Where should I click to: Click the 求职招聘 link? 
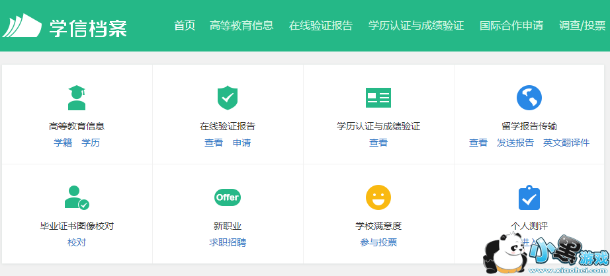228,242
